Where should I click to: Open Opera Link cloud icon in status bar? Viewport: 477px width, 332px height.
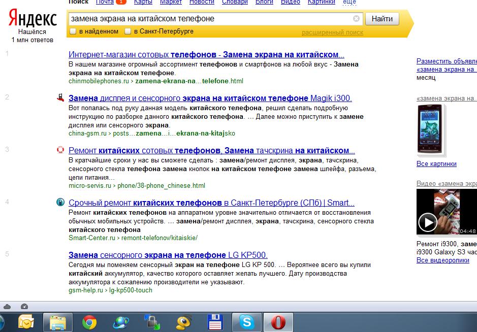7,307
